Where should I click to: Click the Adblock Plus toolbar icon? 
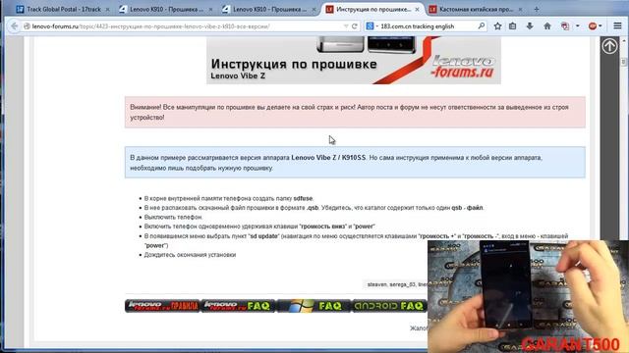click(x=592, y=26)
